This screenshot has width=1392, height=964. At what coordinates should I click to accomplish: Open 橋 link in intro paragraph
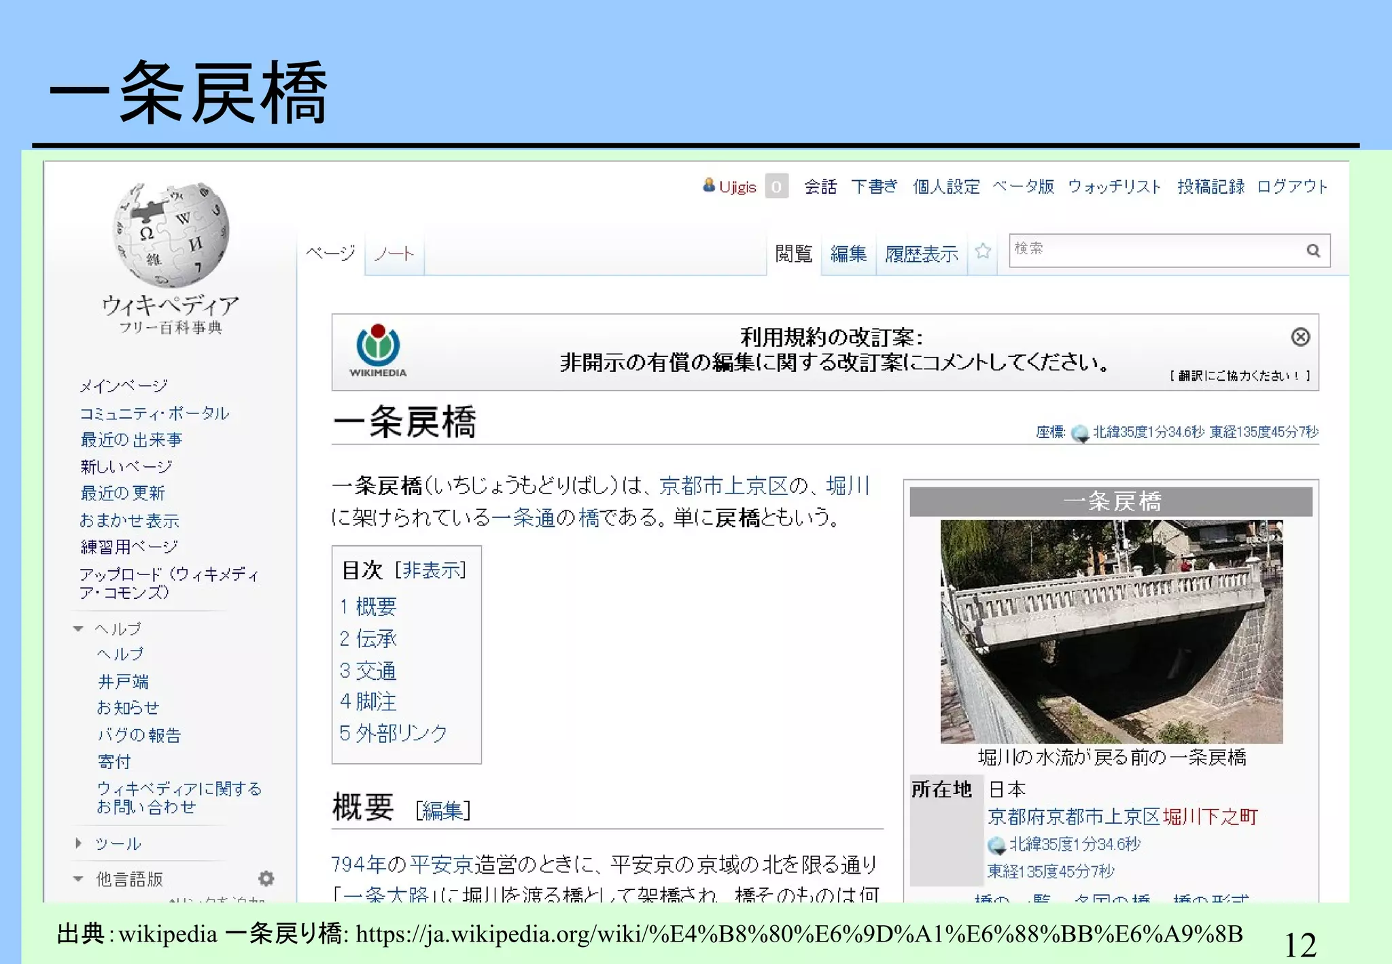[589, 518]
